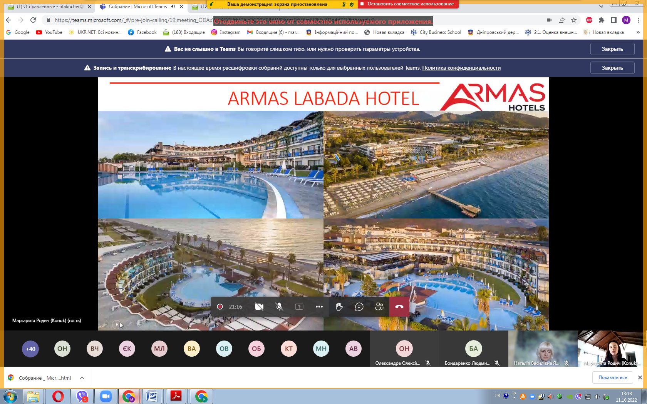Open the Политика конфиденциальности link
Screen dimensions: 647x404
461,68
